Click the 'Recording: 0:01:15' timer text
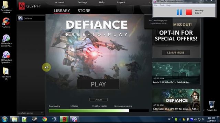The image size is (220, 123). (x=199, y=12)
